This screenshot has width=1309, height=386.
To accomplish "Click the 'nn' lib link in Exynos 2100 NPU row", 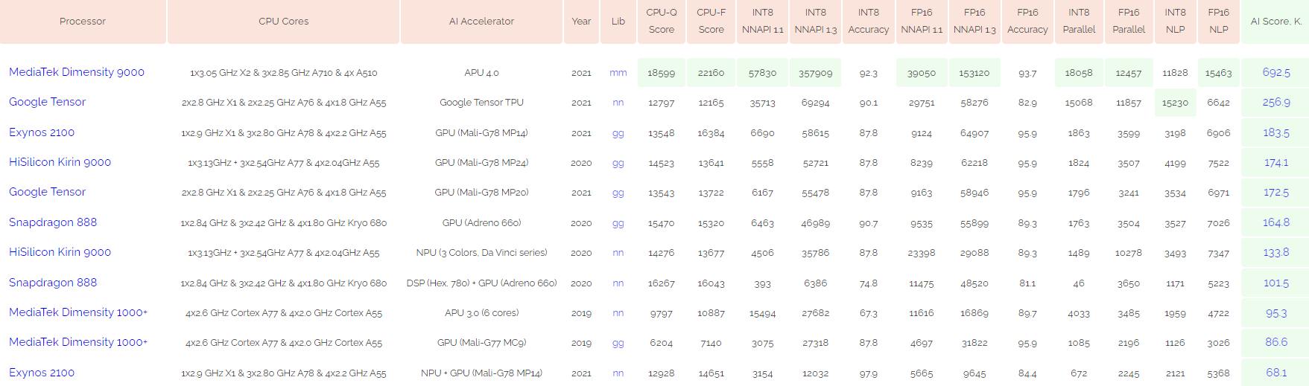I will pyautogui.click(x=618, y=373).
